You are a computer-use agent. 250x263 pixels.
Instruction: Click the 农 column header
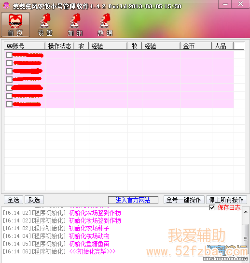[82, 46]
